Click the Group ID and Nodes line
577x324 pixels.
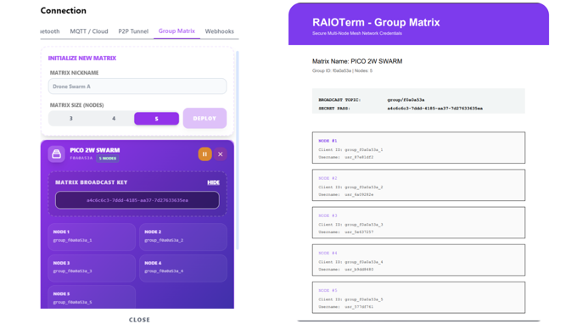click(x=342, y=70)
